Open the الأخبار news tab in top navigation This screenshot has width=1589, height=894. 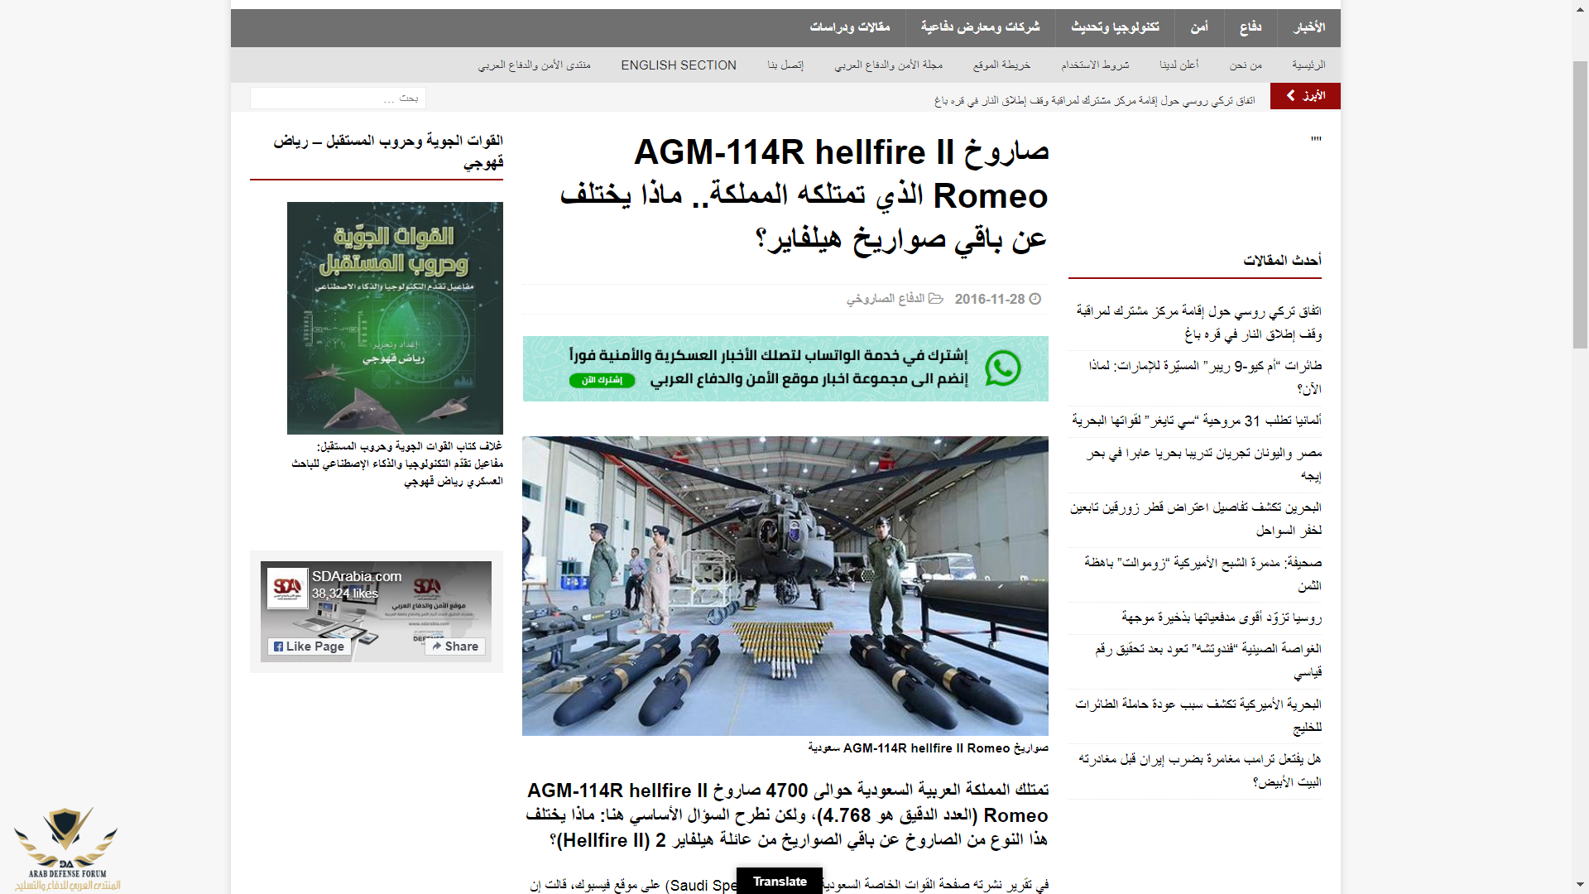click(x=1309, y=27)
